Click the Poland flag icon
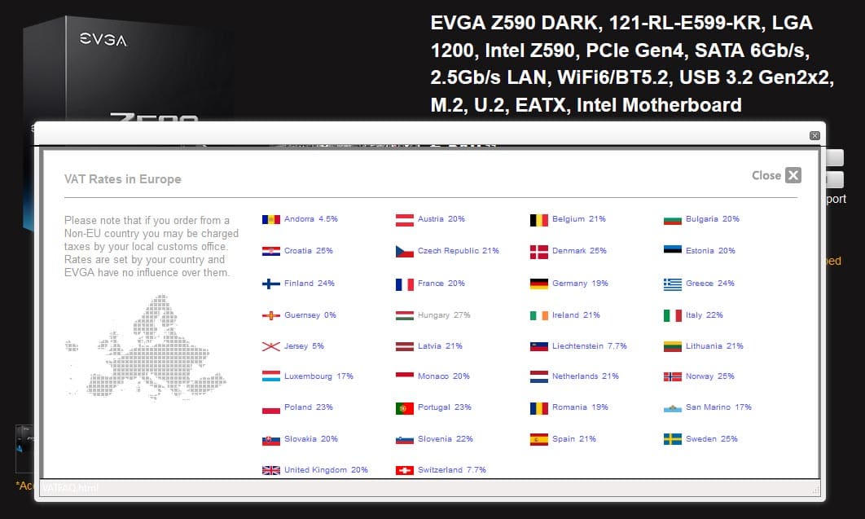The height and width of the screenshot is (519, 865). click(x=271, y=409)
